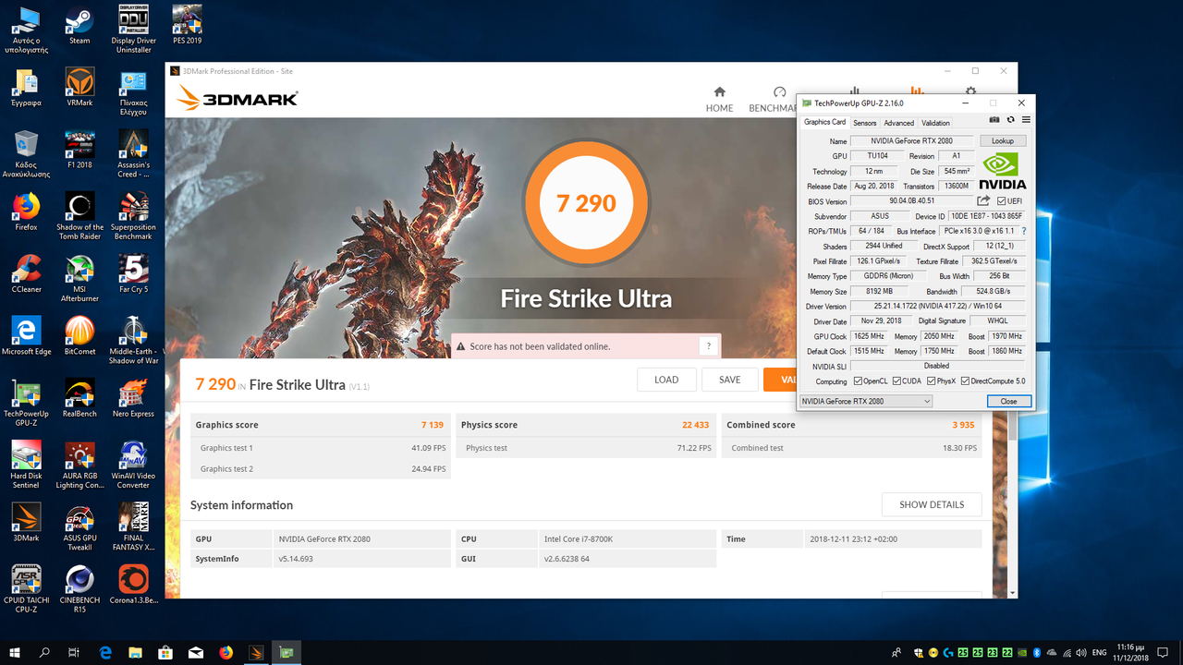Click the 3DMark window vertical scrollbar
Image resolution: width=1183 pixels, height=665 pixels.
[x=1013, y=425]
